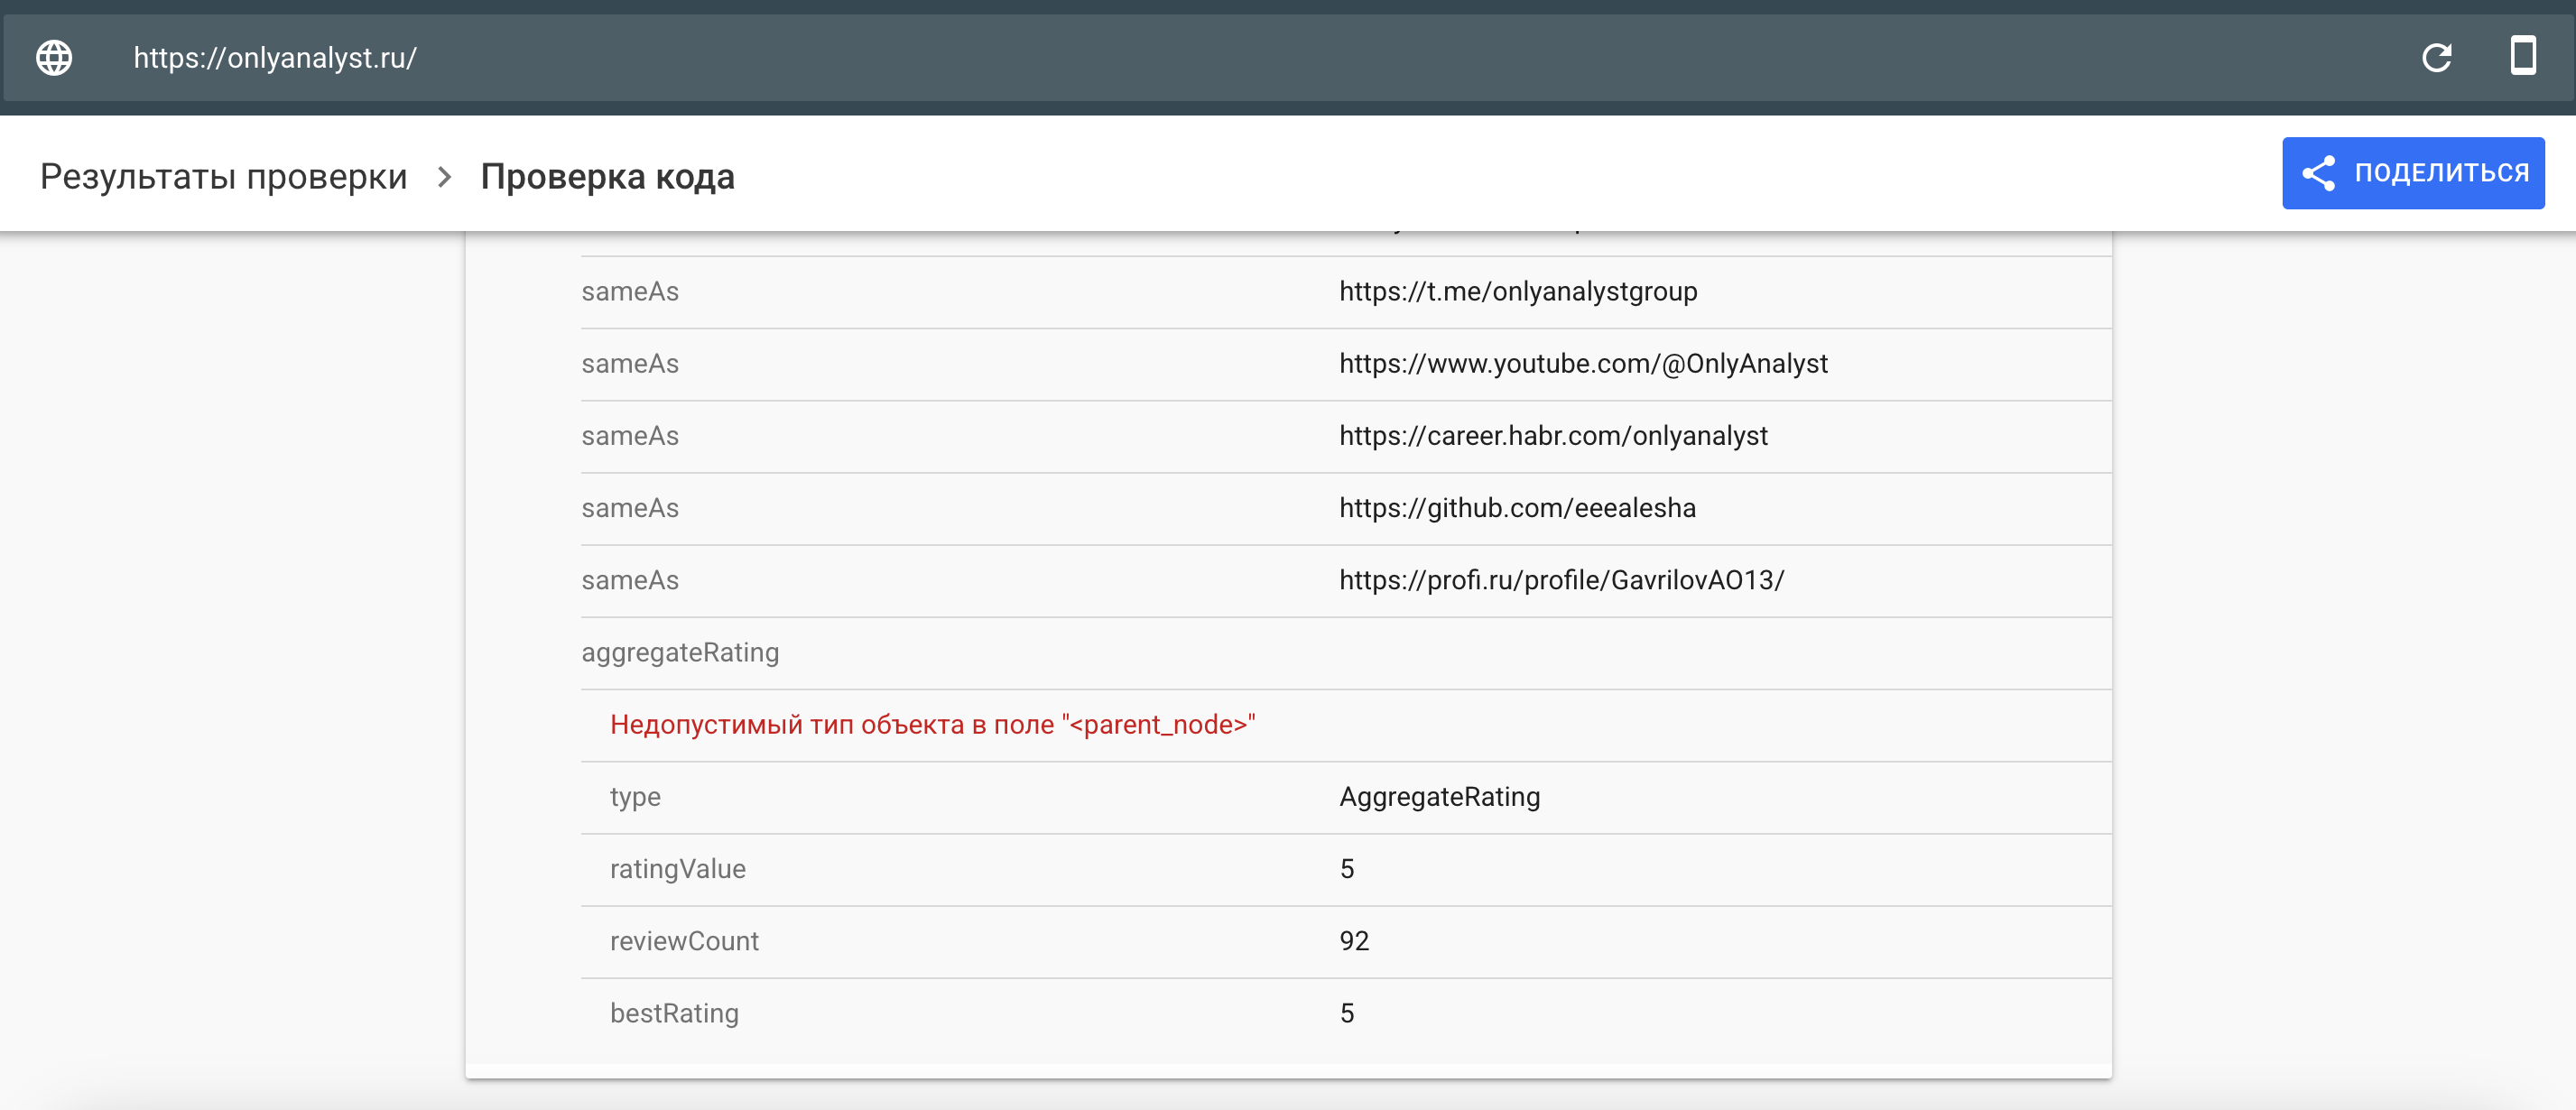The height and width of the screenshot is (1110, 2576).
Task: Click sameAs label for t.me link
Action: pyautogui.click(x=629, y=291)
